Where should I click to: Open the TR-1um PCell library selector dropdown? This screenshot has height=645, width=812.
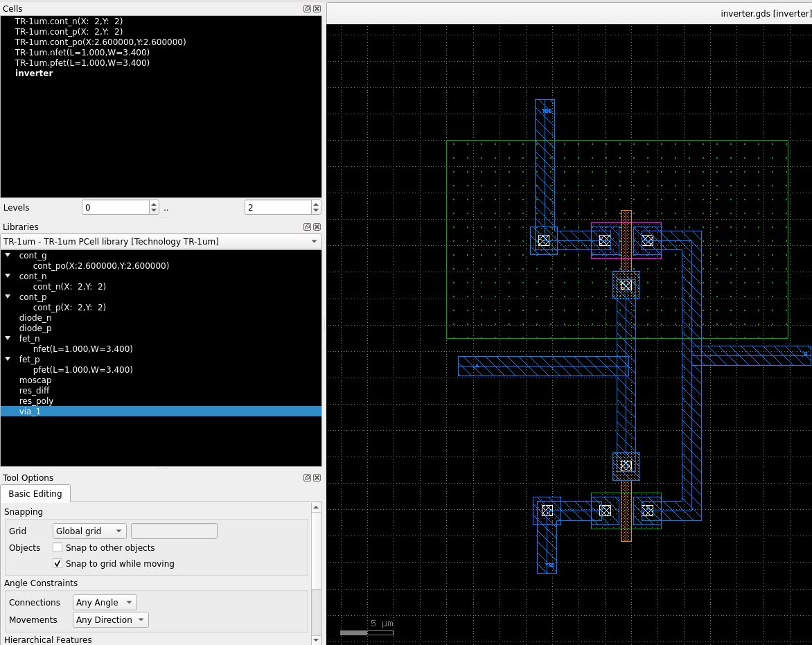point(161,242)
